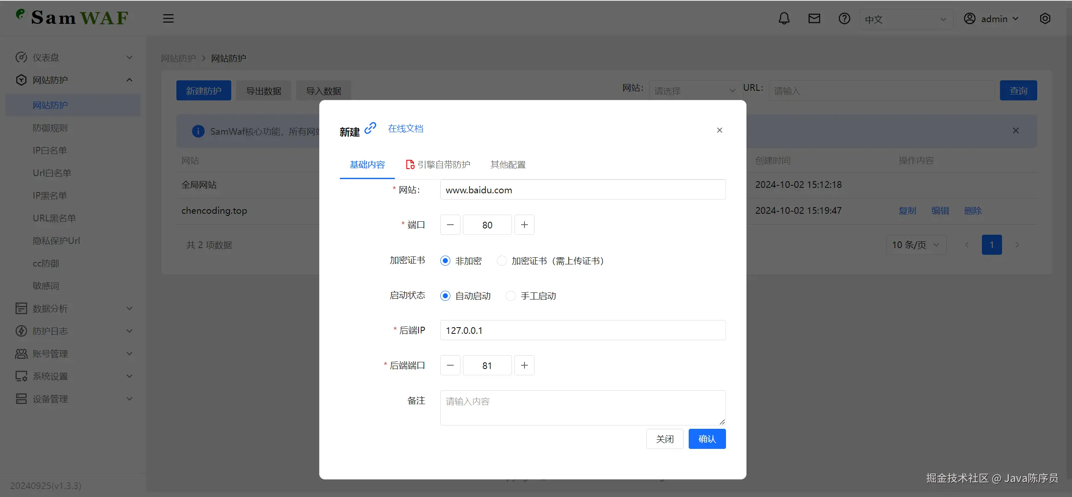Click the 后端IP input field

[x=582, y=330]
